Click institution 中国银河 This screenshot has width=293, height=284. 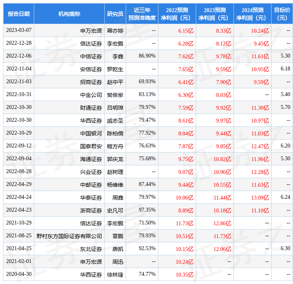coord(91,133)
